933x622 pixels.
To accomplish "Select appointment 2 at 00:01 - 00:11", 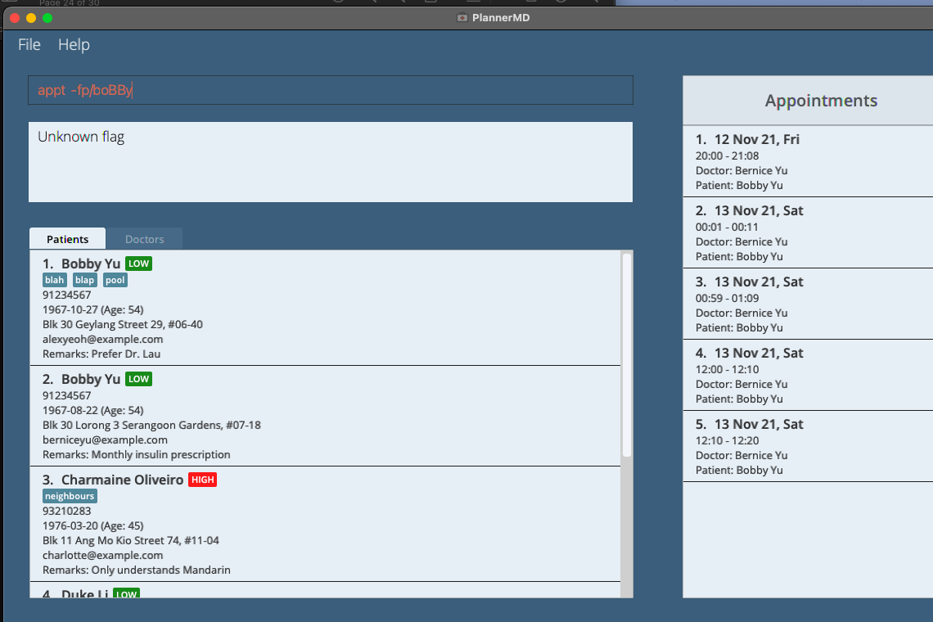I will (808, 232).
